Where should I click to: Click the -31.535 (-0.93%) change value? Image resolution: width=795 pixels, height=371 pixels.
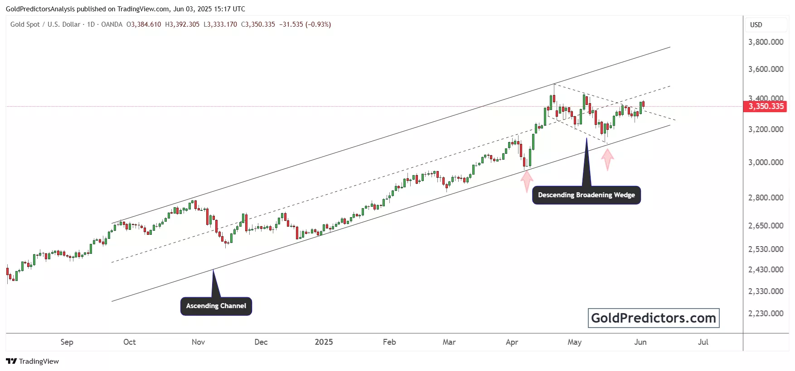point(305,24)
